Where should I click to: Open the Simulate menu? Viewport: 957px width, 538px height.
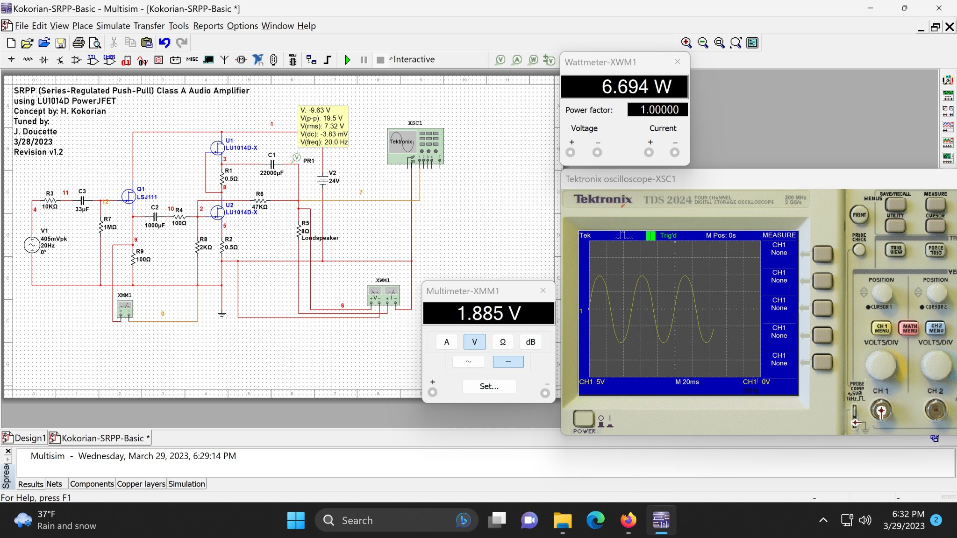[x=113, y=26]
